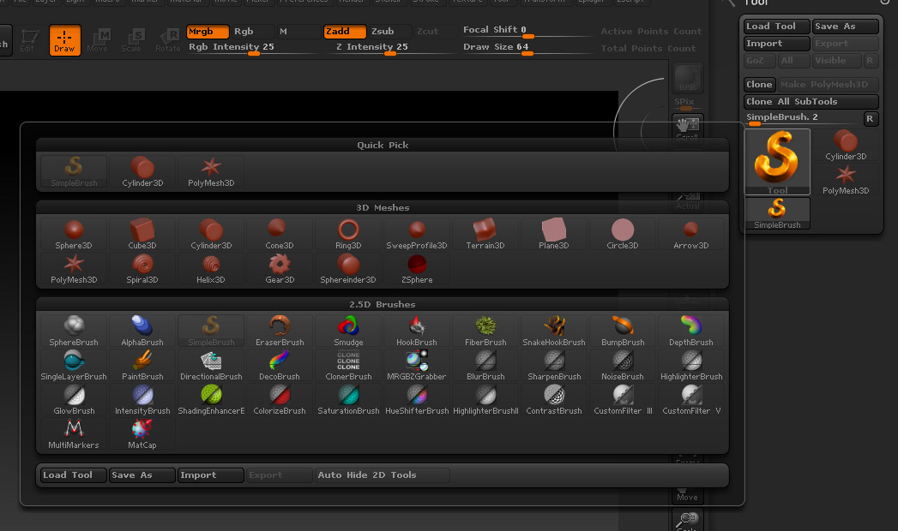Pick the ColorizeBrush

(x=280, y=400)
